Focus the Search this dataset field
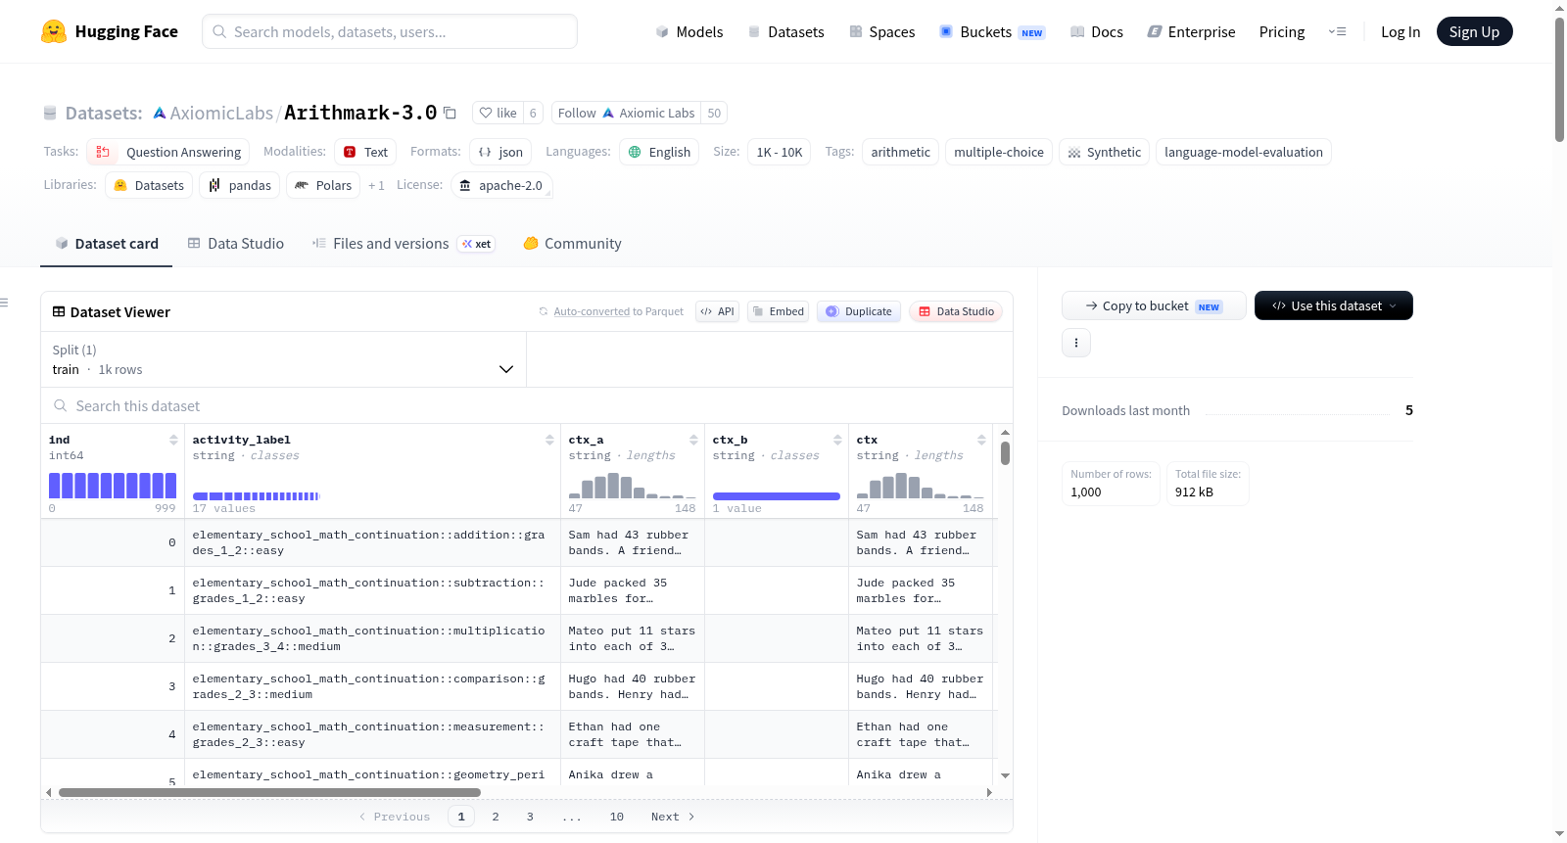The height and width of the screenshot is (843, 1567). (527, 405)
